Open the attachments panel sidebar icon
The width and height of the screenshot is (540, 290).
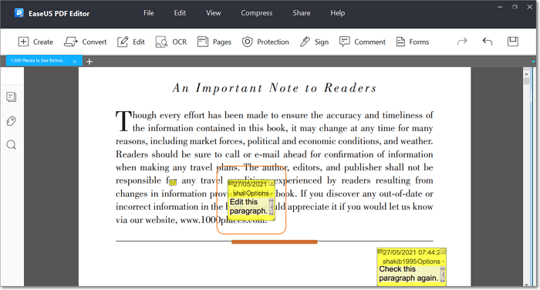[x=12, y=121]
